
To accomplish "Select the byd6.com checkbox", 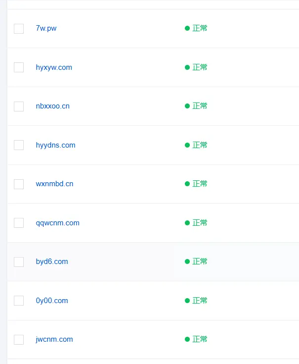I will click(x=19, y=262).
